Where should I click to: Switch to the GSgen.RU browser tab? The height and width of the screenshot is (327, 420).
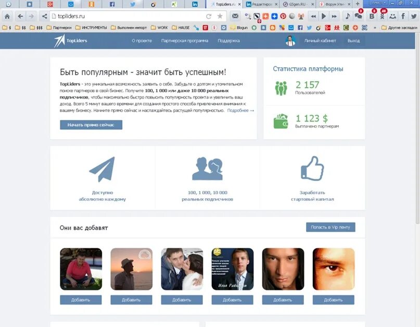point(298,4)
